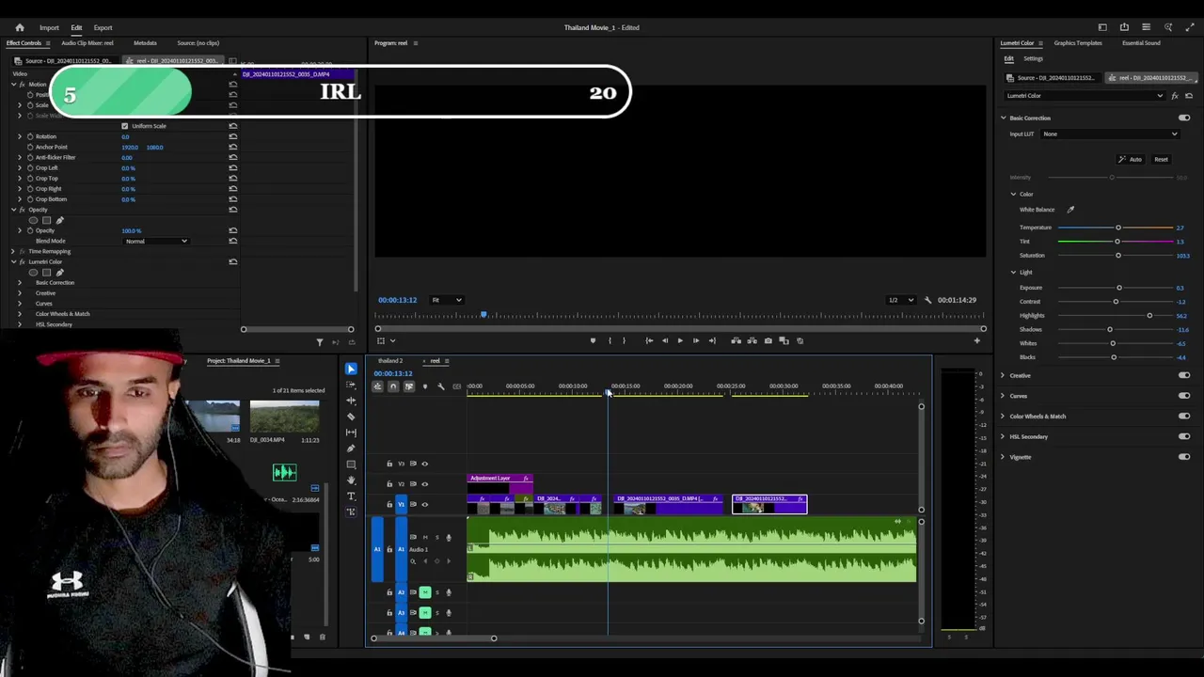This screenshot has height=677, width=1204.
Task: Click the Lift button in Program monitor
Action: pos(737,340)
